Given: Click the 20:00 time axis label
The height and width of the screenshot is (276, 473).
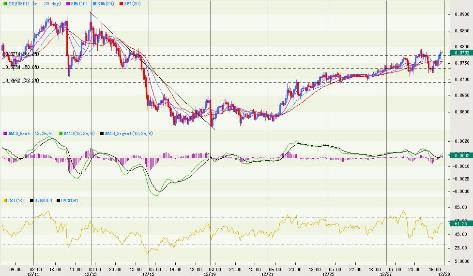Looking at the screenshot, I should pos(115,269).
